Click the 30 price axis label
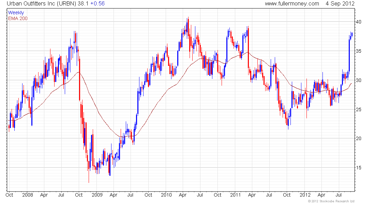The image size is (375, 204). [x=359, y=80]
